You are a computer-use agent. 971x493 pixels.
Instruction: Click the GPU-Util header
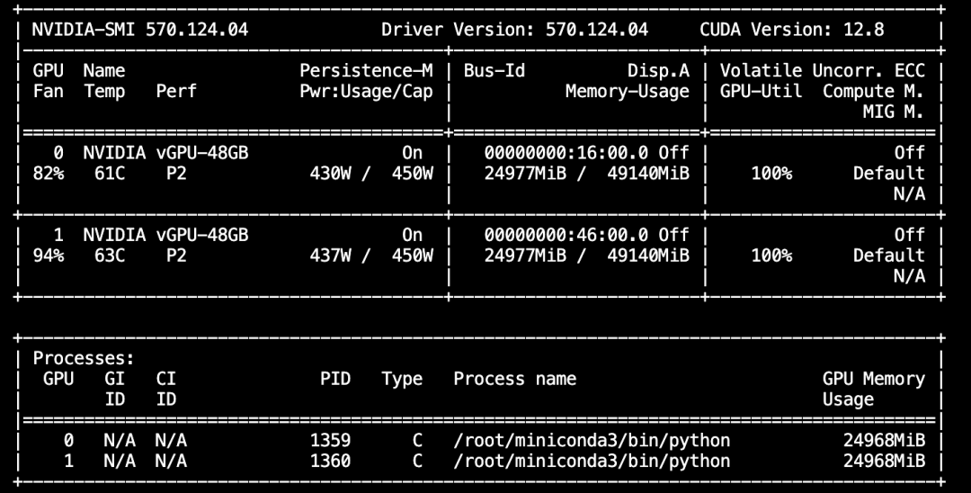(761, 91)
